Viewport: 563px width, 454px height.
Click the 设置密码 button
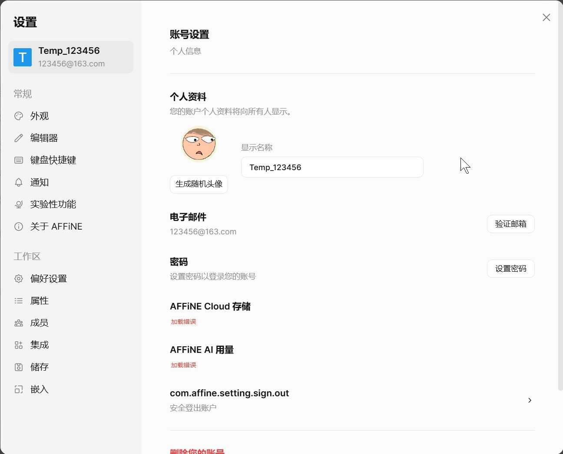point(510,268)
